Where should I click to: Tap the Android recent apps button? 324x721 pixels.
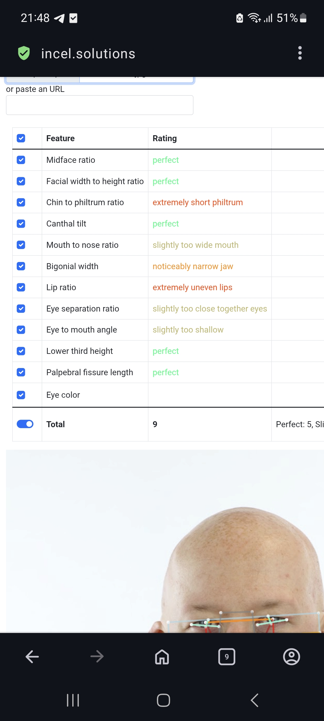pos(73,700)
